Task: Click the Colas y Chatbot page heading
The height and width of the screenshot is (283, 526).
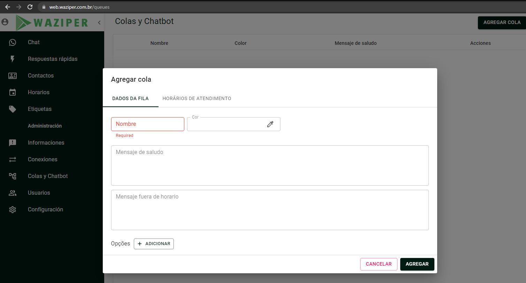Action: [144, 22]
